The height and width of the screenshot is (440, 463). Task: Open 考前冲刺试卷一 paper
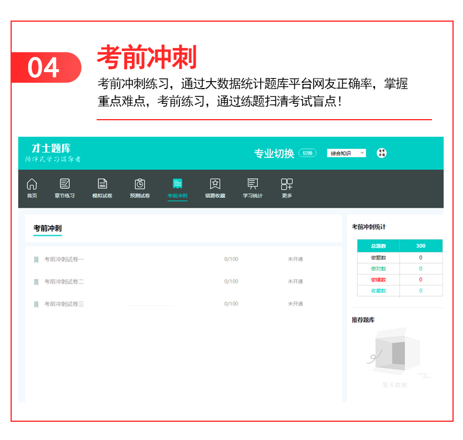pos(64,259)
